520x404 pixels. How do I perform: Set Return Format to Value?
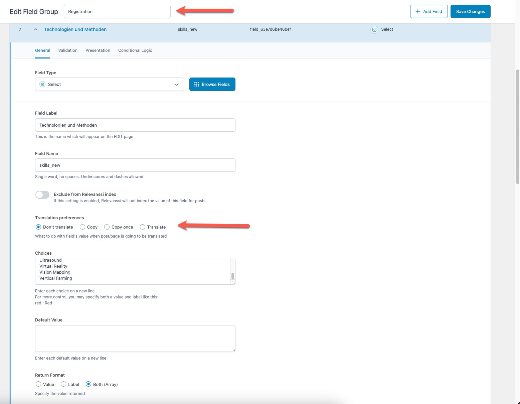tap(38, 384)
